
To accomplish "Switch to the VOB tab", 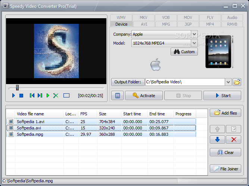I will (166, 17).
